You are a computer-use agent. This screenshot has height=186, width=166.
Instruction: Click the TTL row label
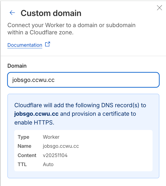point(22,165)
